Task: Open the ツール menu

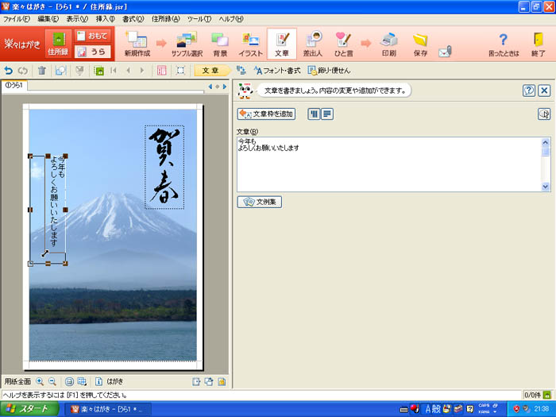Action: tap(199, 18)
